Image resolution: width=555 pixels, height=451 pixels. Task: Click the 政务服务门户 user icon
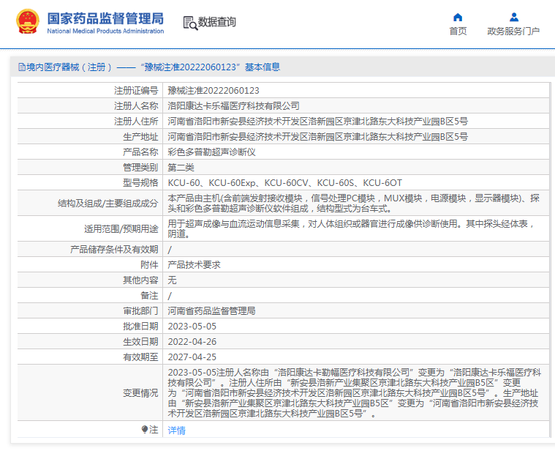[x=514, y=18]
